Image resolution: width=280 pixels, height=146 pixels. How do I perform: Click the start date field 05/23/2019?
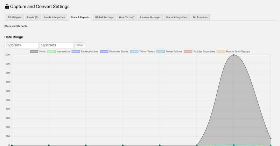(x=21, y=45)
